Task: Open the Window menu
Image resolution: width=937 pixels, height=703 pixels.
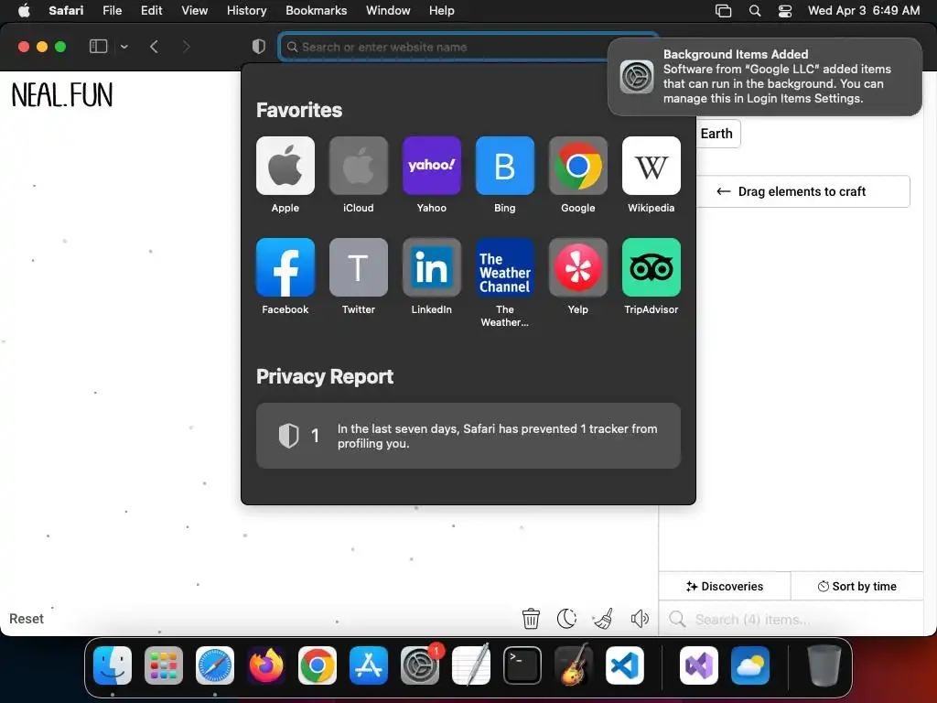Action: pyautogui.click(x=388, y=11)
